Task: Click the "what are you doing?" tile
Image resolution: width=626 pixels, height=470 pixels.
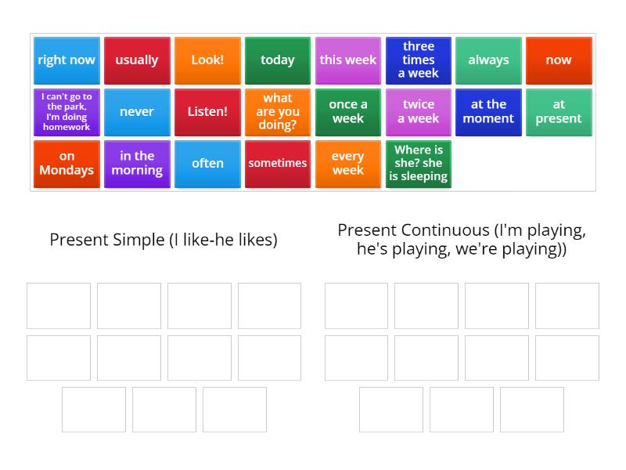Action: click(x=278, y=112)
